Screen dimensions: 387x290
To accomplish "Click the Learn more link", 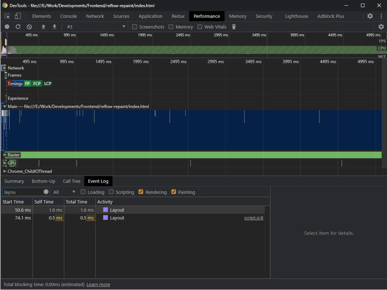I will click(98, 285).
